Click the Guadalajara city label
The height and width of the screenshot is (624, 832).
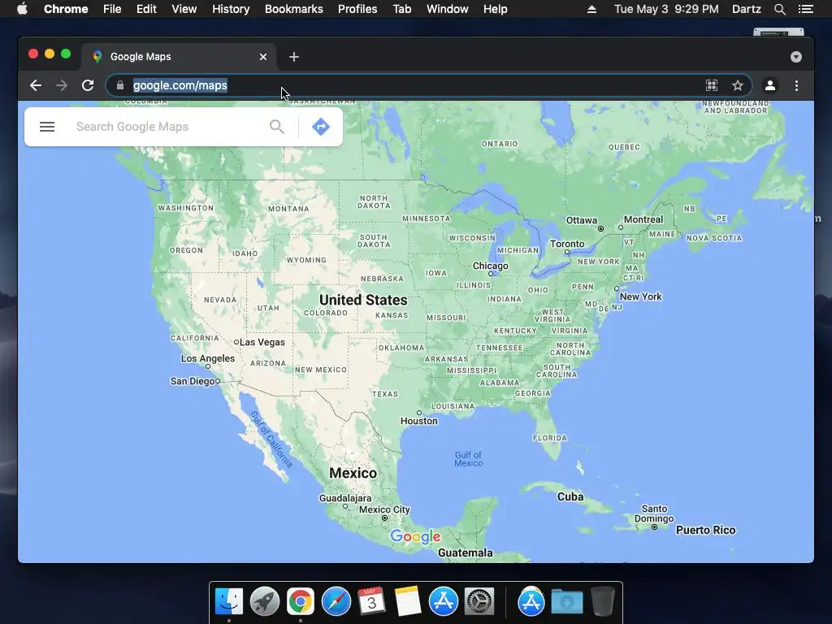pos(344,498)
